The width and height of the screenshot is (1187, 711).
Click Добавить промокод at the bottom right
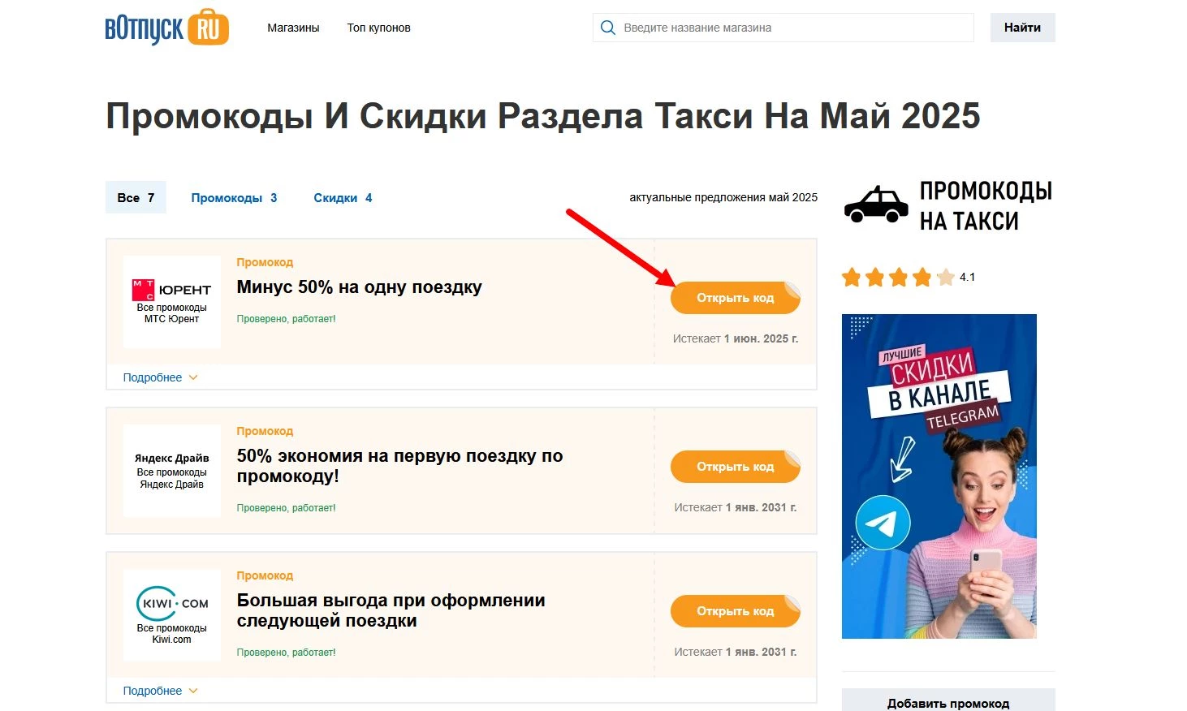pyautogui.click(x=947, y=703)
